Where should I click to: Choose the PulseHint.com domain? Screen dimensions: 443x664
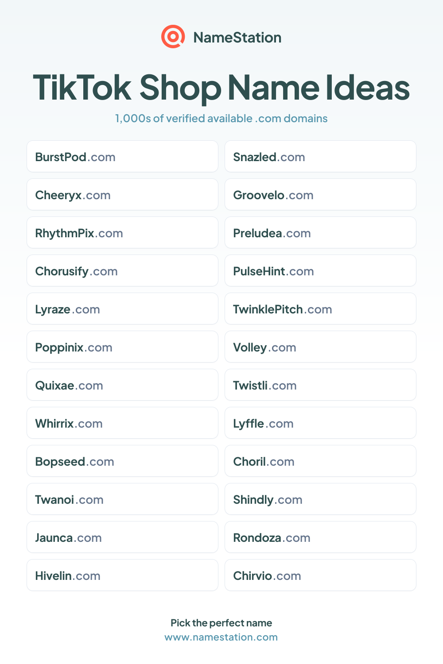click(320, 270)
